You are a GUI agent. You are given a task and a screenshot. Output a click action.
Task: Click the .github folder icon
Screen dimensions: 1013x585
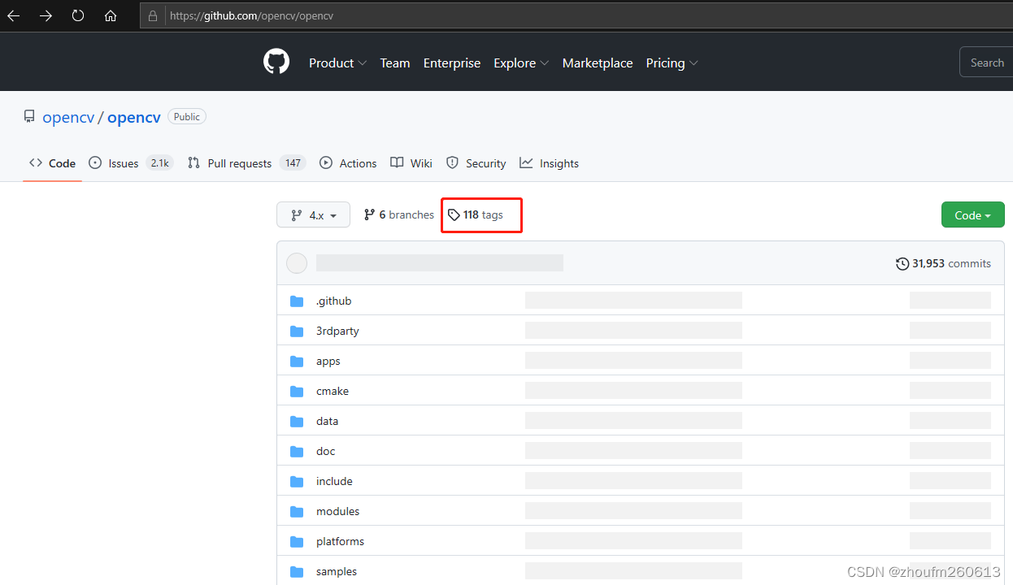(297, 301)
